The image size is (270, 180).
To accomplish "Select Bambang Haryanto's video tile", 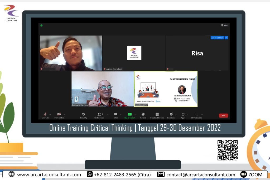I will 103,89.
